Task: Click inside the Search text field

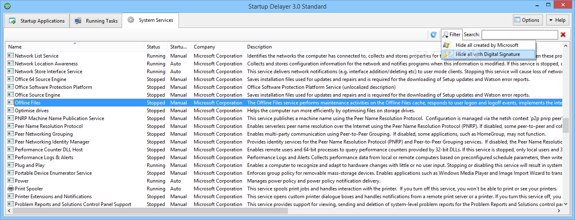Action: [519, 35]
